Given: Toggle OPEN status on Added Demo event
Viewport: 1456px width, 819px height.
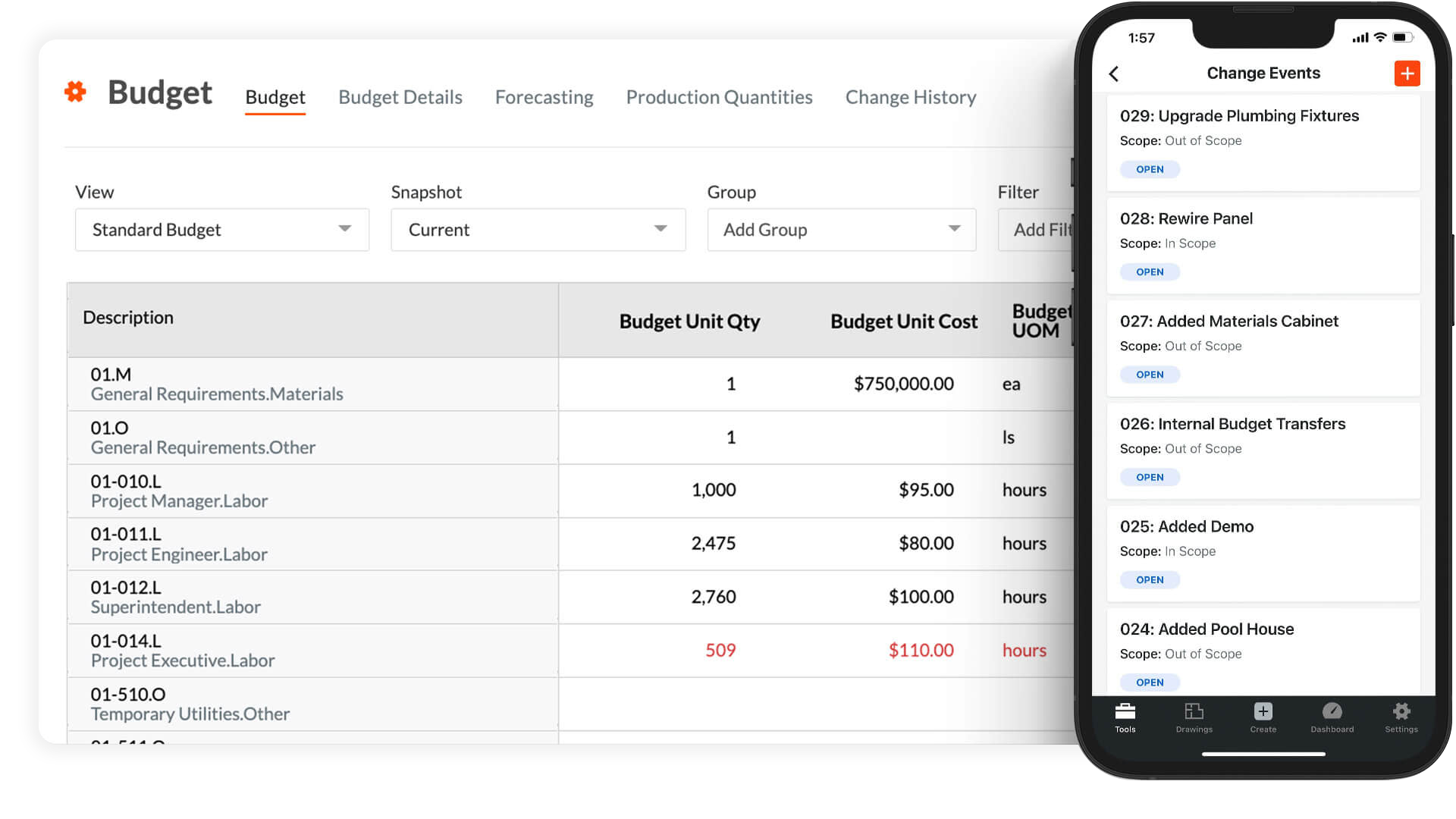Looking at the screenshot, I should 1150,579.
